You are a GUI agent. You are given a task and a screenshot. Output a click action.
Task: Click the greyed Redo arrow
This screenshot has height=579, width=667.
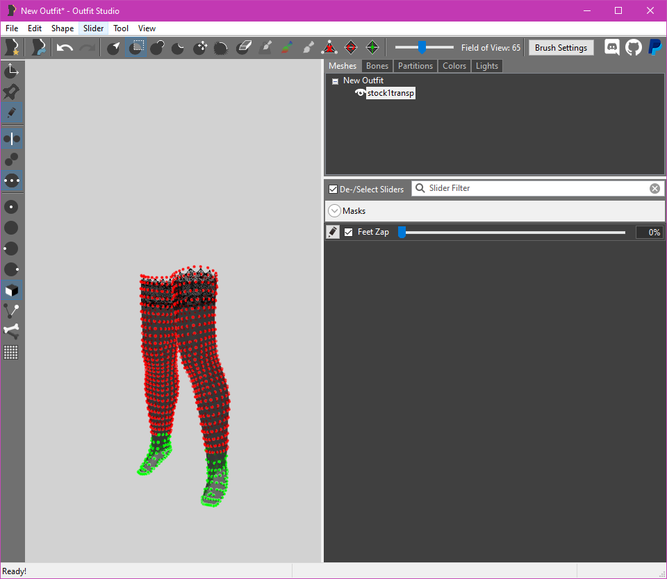pyautogui.click(x=88, y=47)
